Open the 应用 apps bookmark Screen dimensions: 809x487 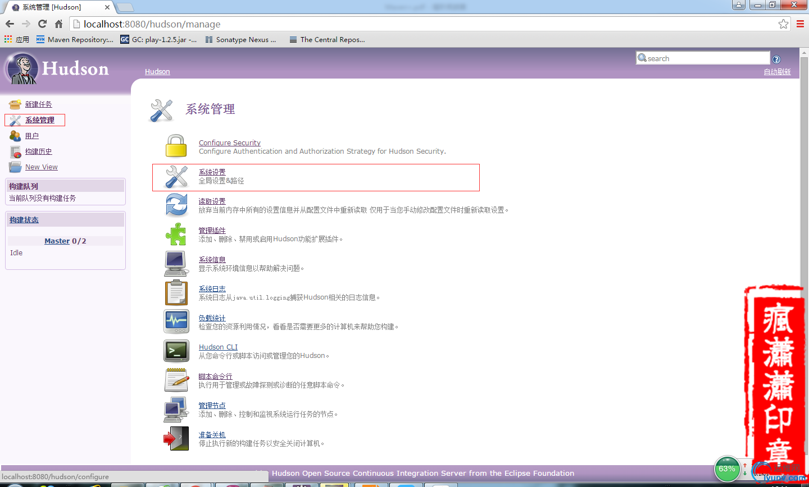pos(16,39)
